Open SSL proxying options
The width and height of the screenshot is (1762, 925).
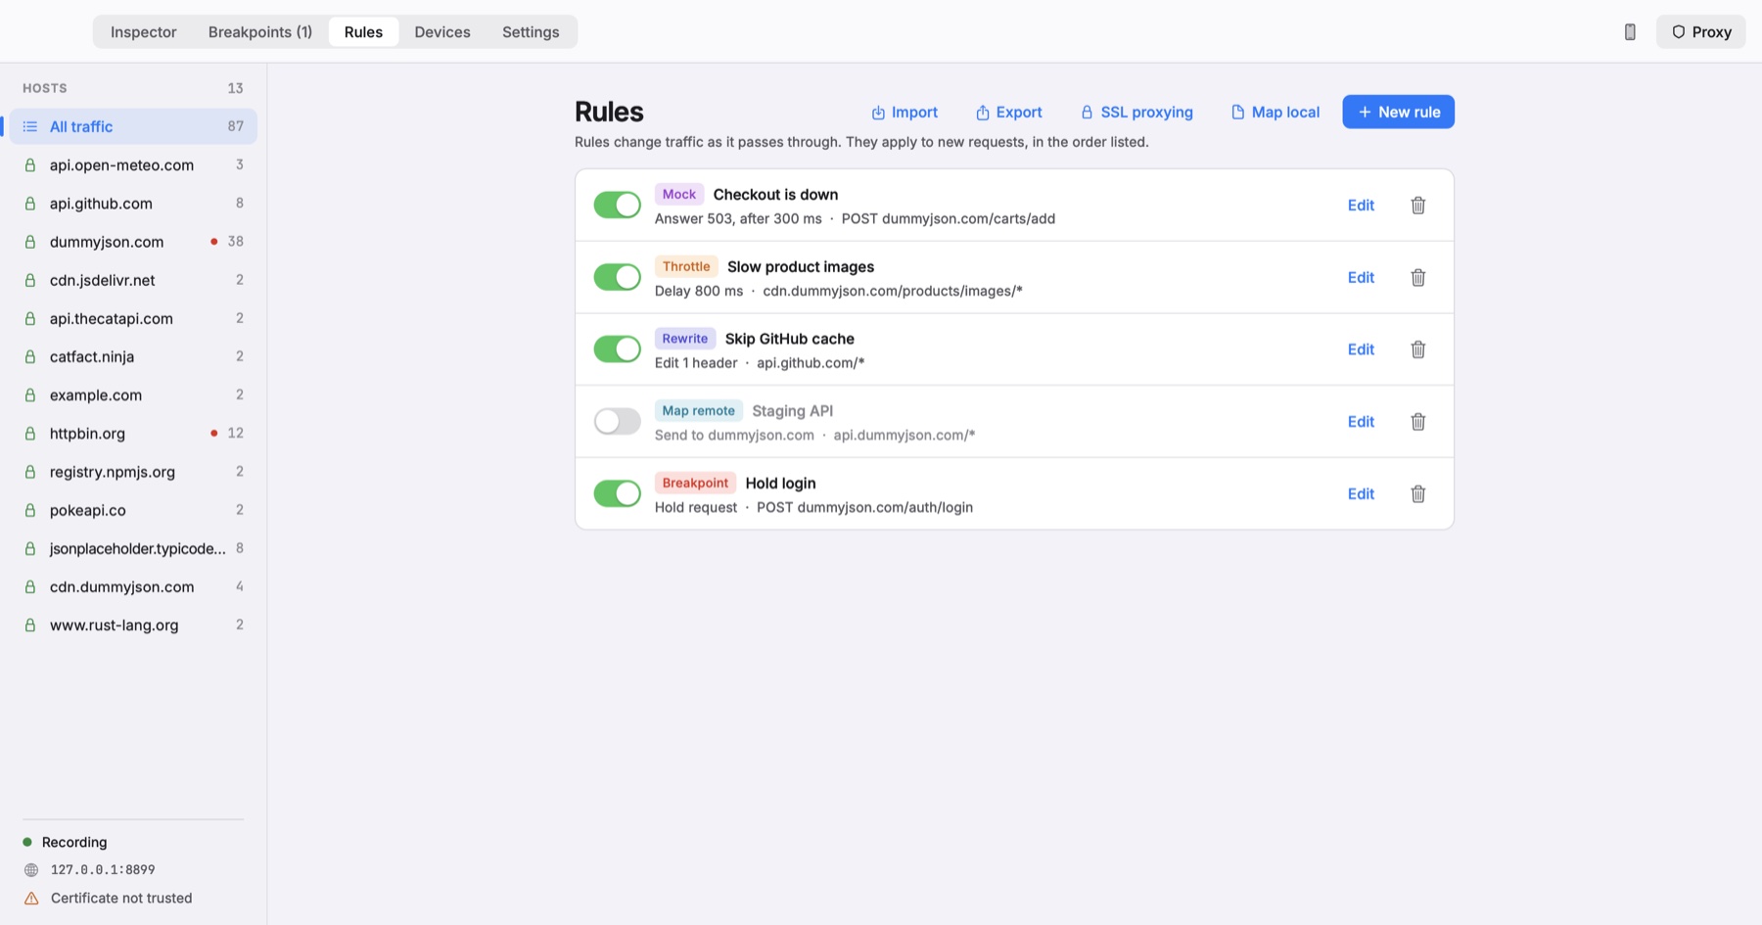coord(1136,113)
